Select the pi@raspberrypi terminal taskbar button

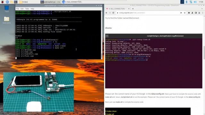click(x=50, y=2)
